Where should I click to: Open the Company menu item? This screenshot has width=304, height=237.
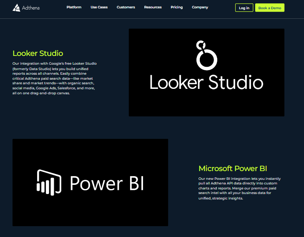tap(200, 8)
